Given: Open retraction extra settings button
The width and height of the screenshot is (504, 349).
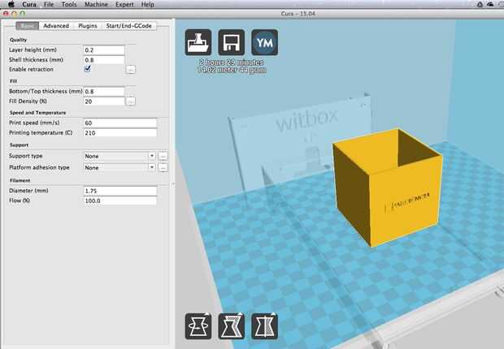Looking at the screenshot, I should coord(131,69).
